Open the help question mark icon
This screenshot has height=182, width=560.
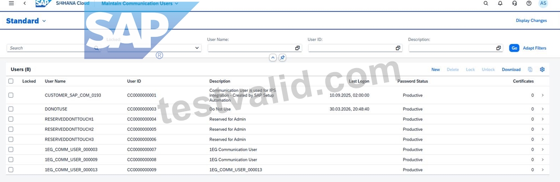pyautogui.click(x=529, y=3)
